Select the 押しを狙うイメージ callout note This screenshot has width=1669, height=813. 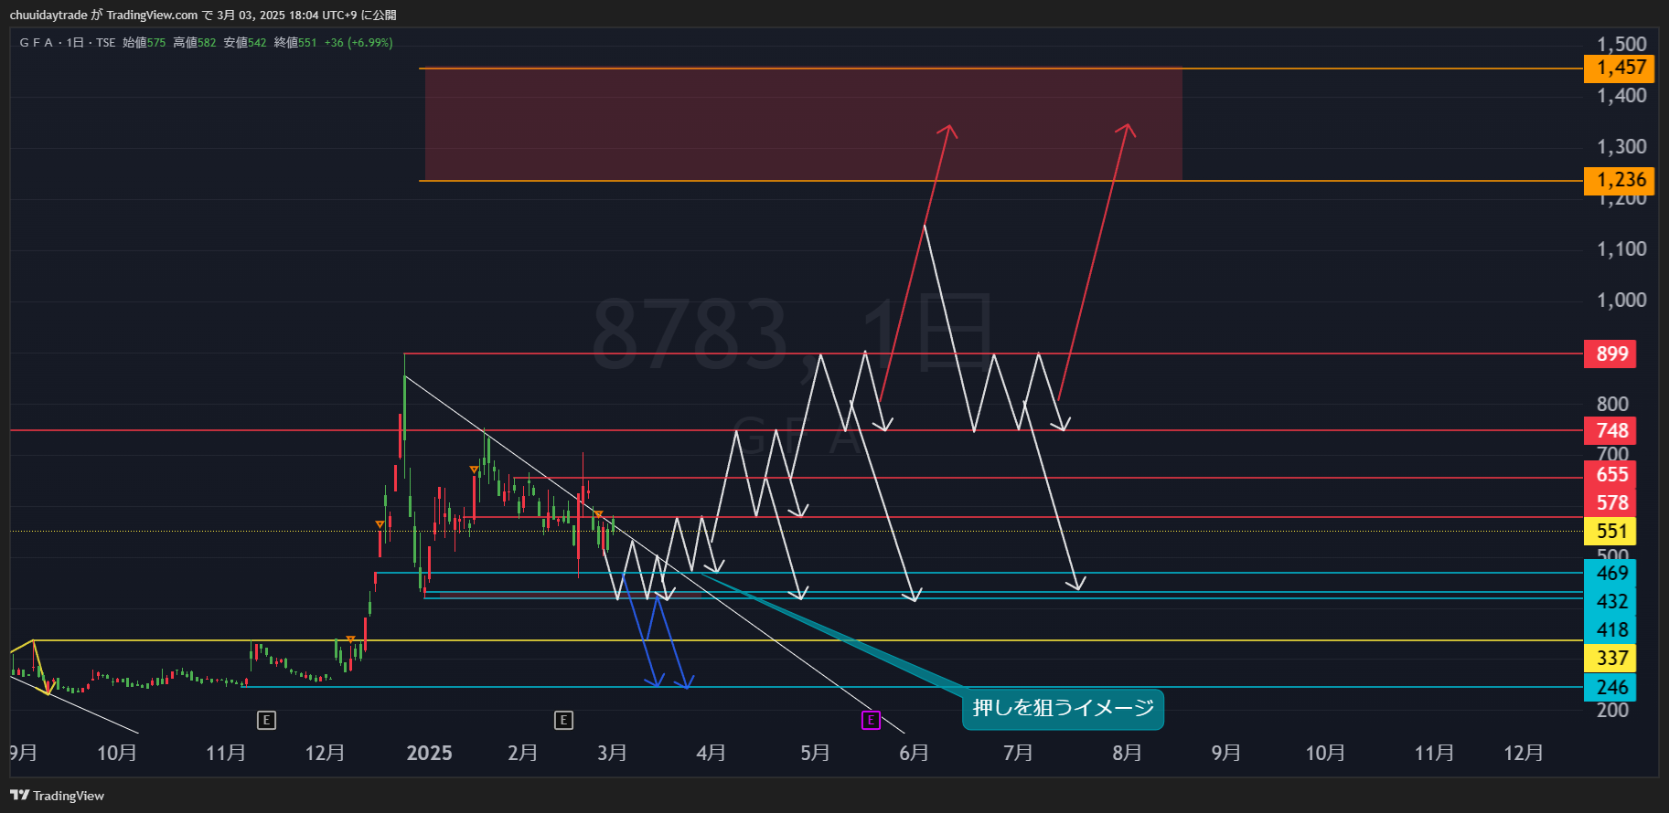[1063, 709]
